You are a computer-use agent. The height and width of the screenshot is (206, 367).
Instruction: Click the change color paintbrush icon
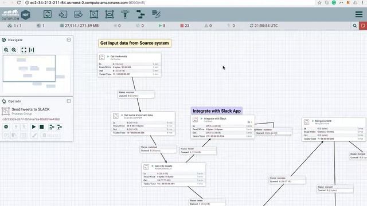pyautogui.click(x=34, y=135)
